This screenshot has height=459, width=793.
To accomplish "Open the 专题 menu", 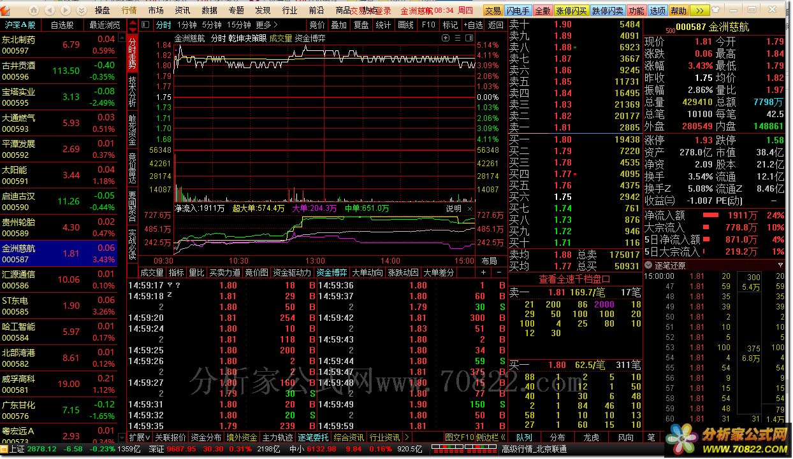I will [236, 10].
